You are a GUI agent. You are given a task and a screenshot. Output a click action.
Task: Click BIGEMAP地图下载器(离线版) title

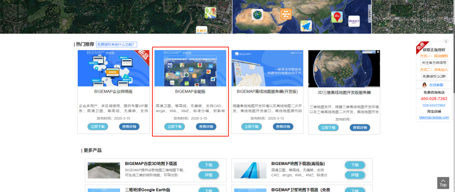(298, 164)
